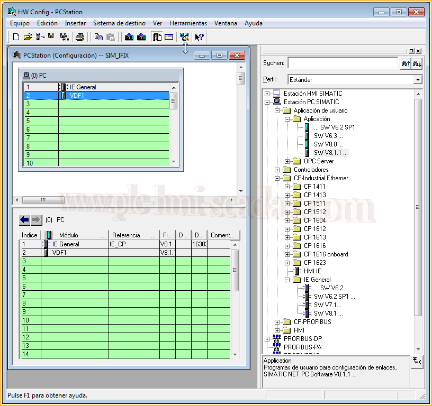Click the New document toolbar icon
The width and height of the screenshot is (432, 406).
[x=16, y=37]
